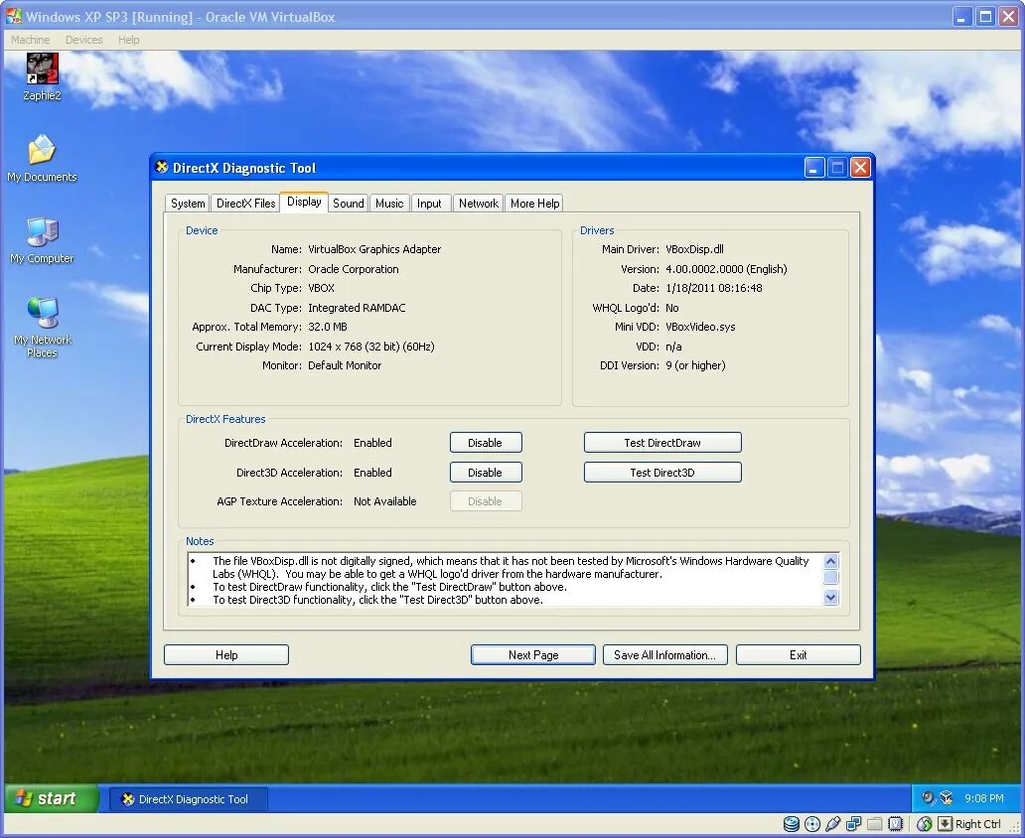Image resolution: width=1025 pixels, height=838 pixels.
Task: Switch to the Input tab
Action: [429, 204]
